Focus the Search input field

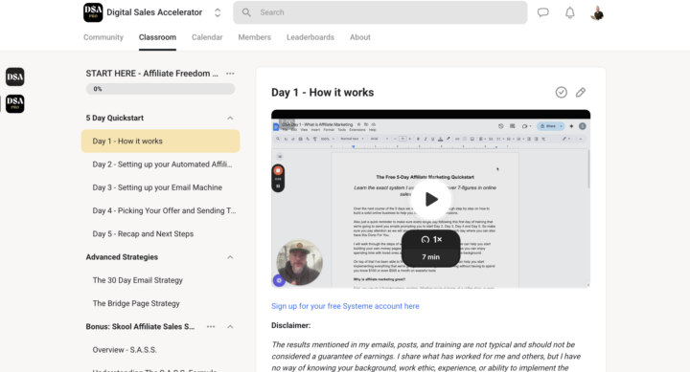(x=380, y=12)
